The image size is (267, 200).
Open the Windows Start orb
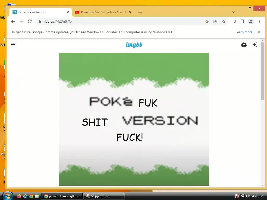tap(8, 196)
